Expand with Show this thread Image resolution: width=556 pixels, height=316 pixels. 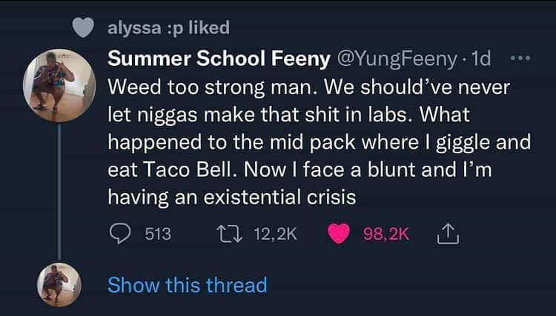(187, 285)
